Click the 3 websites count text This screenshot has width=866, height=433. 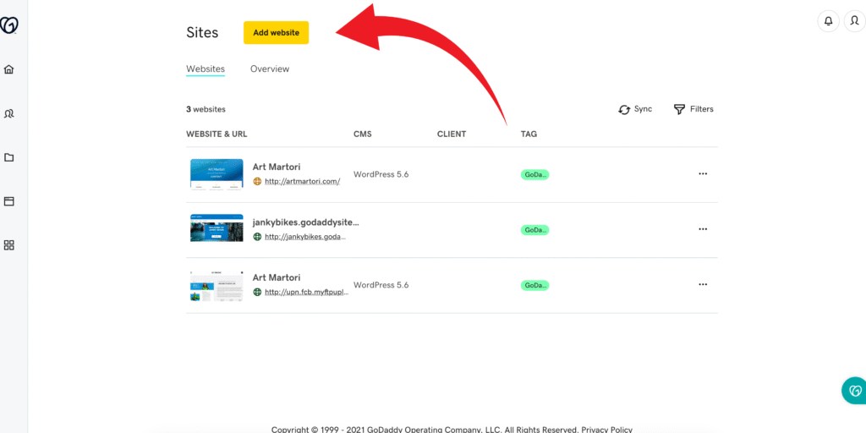tap(206, 109)
